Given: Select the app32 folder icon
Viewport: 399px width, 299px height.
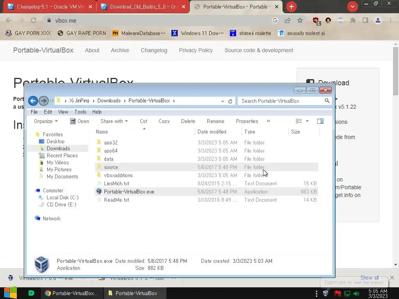Looking at the screenshot, I should (99, 142).
